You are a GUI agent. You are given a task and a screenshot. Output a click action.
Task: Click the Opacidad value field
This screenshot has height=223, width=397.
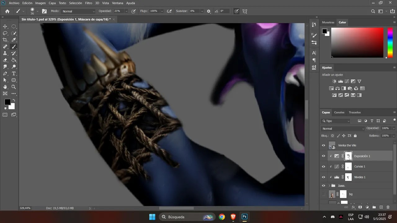coord(119,11)
